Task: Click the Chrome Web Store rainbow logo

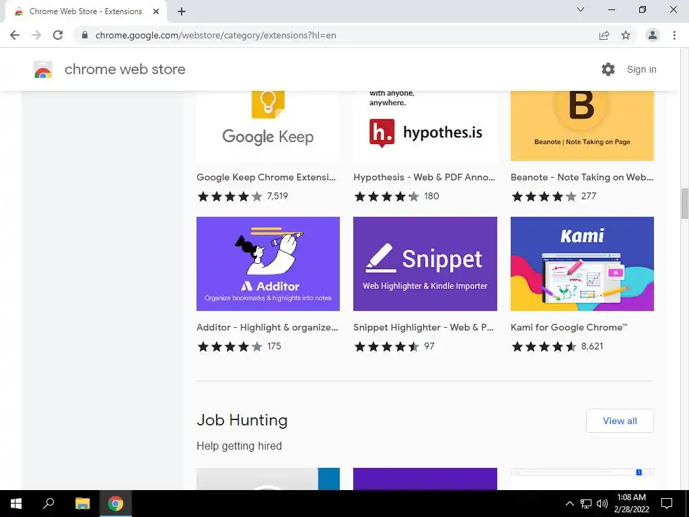Action: 43,69
